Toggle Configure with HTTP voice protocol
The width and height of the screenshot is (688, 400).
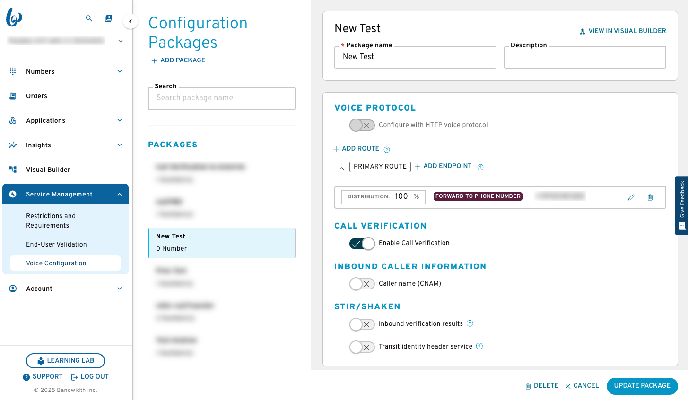tap(362, 125)
